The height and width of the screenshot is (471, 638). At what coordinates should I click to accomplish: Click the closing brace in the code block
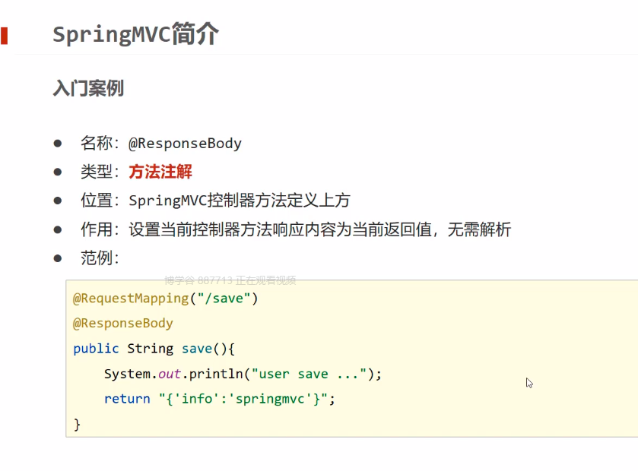click(77, 424)
